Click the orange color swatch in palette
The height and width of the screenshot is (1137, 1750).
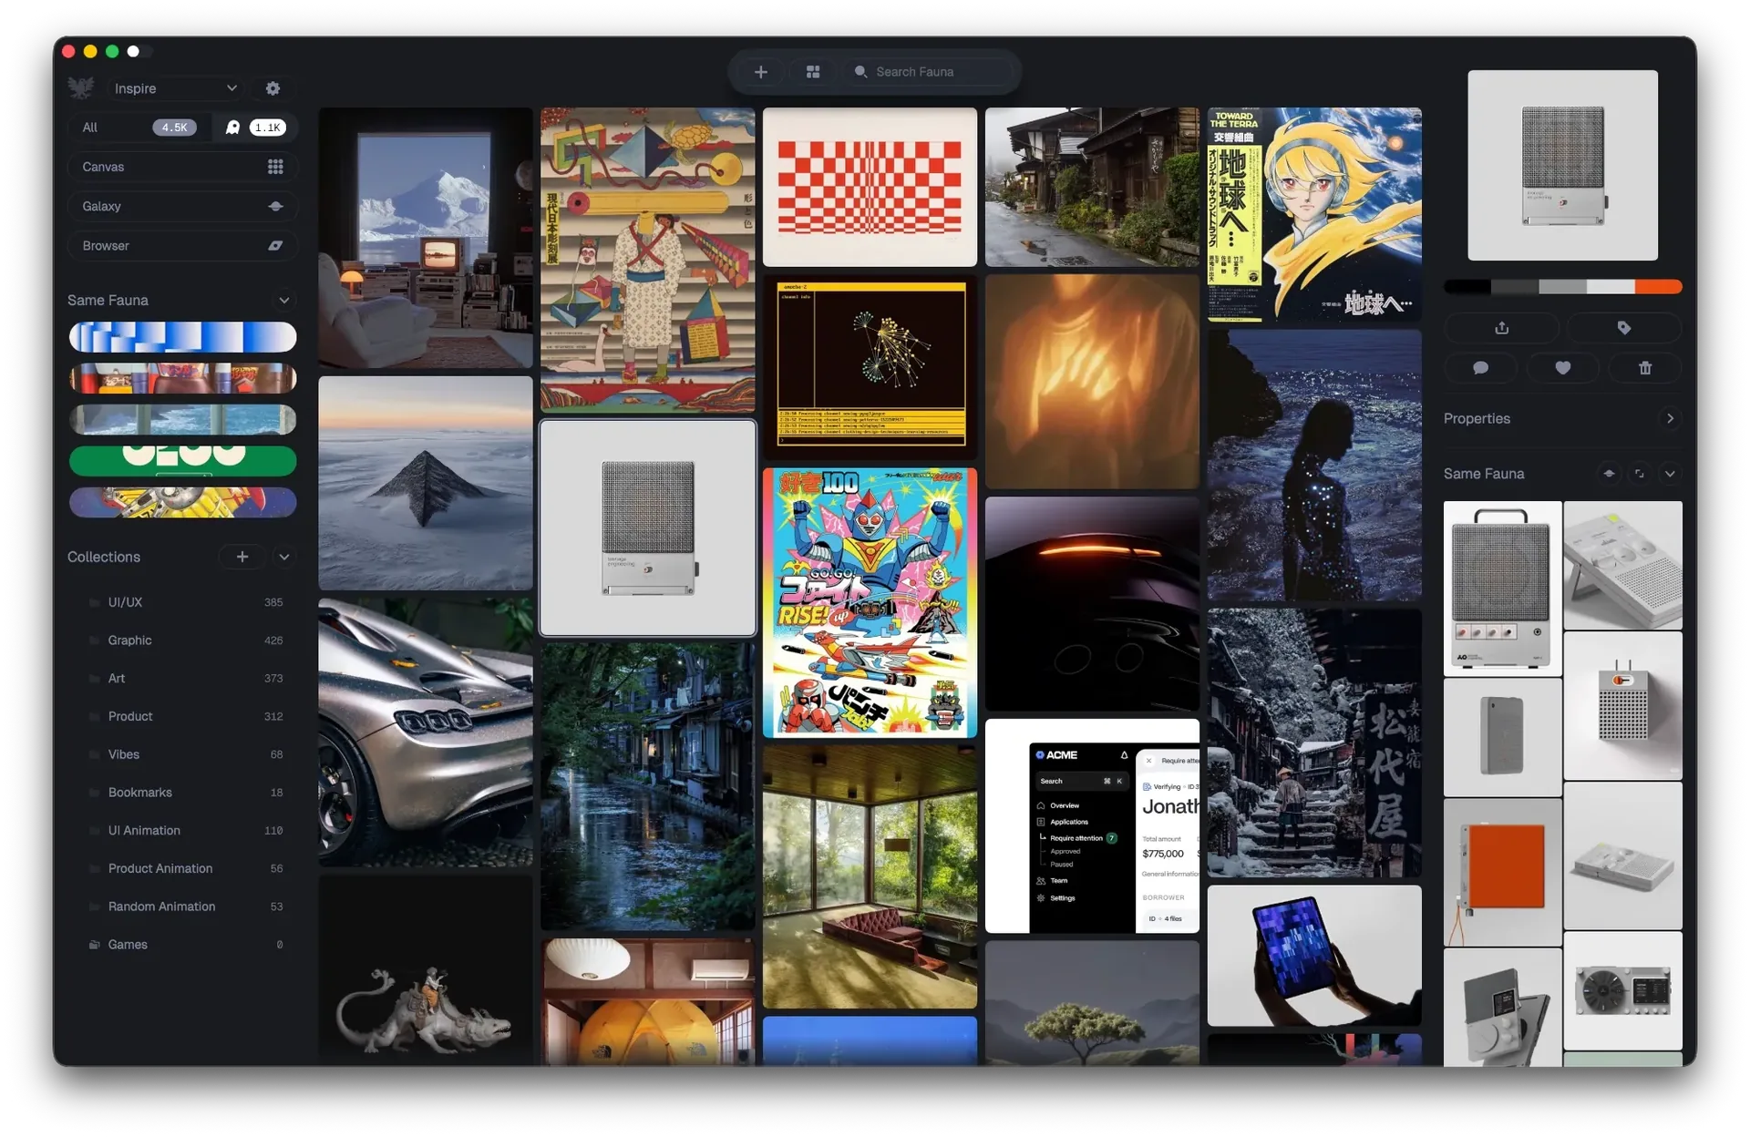point(1659,287)
